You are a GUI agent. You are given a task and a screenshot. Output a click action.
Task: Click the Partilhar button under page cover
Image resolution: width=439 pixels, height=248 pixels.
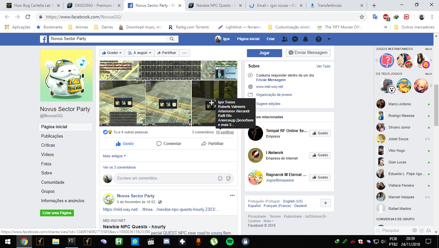point(167,53)
